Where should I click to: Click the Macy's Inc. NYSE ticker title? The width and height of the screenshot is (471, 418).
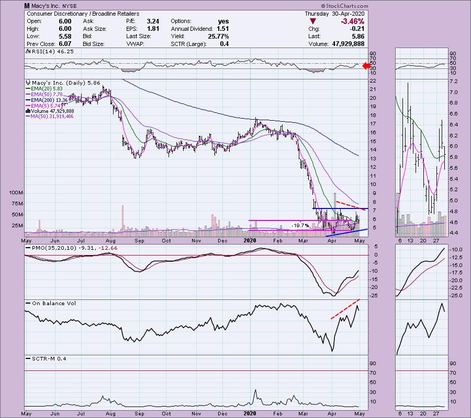[50, 6]
